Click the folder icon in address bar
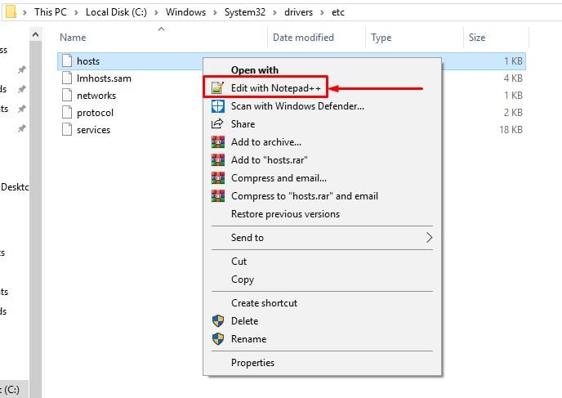 [11, 11]
